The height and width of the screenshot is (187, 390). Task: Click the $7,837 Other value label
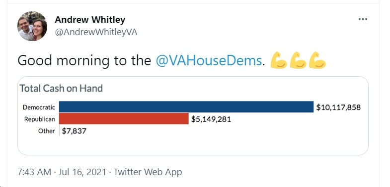(x=74, y=131)
